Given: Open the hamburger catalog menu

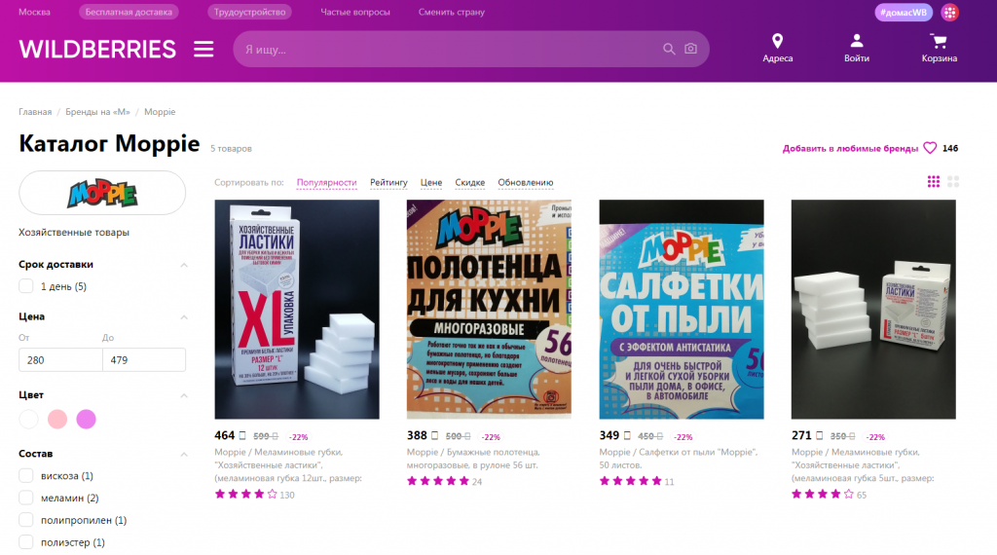Looking at the screenshot, I should [203, 49].
